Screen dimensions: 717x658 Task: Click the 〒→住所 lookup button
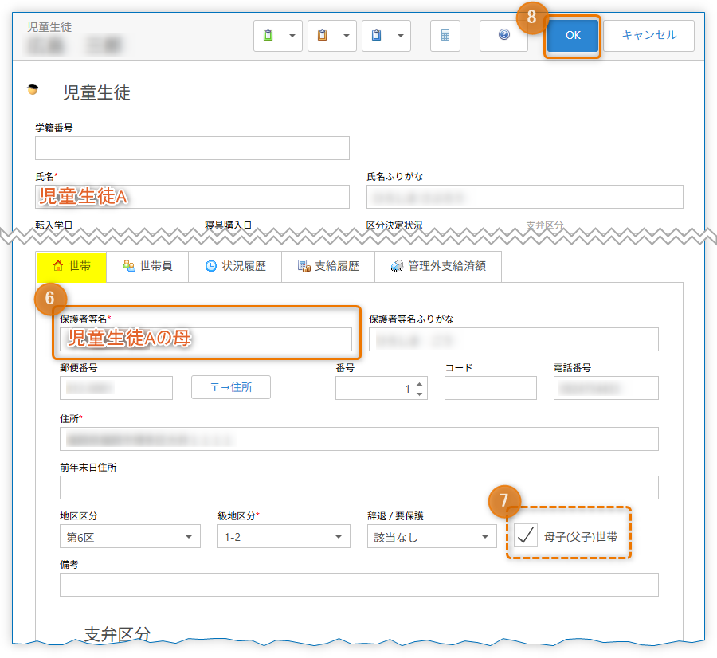pos(231,387)
